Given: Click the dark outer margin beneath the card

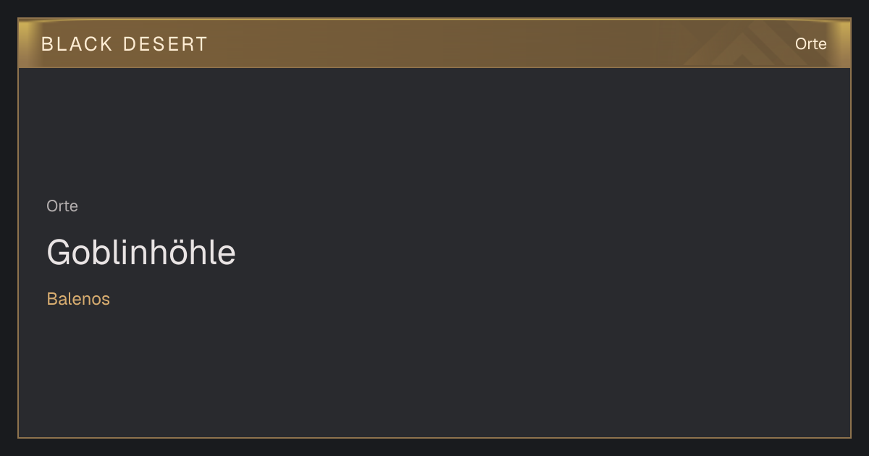Looking at the screenshot, I should coord(434,447).
